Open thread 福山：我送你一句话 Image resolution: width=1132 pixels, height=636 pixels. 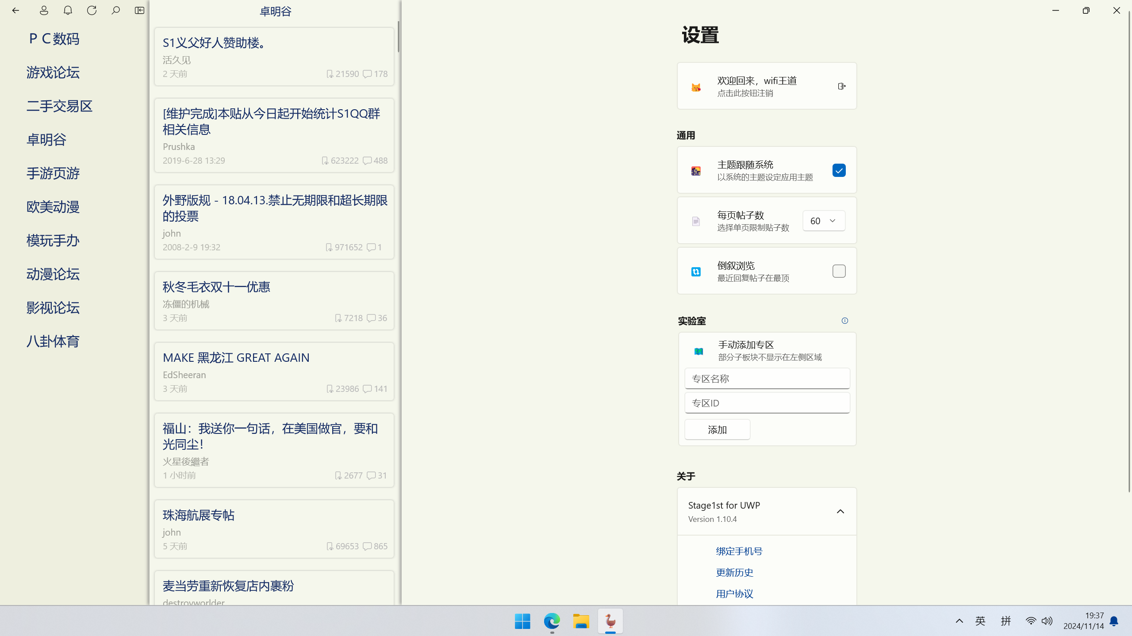(x=274, y=450)
